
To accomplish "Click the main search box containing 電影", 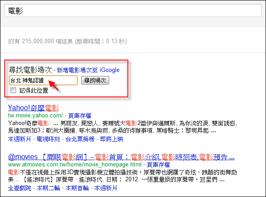I will pos(133,10).
